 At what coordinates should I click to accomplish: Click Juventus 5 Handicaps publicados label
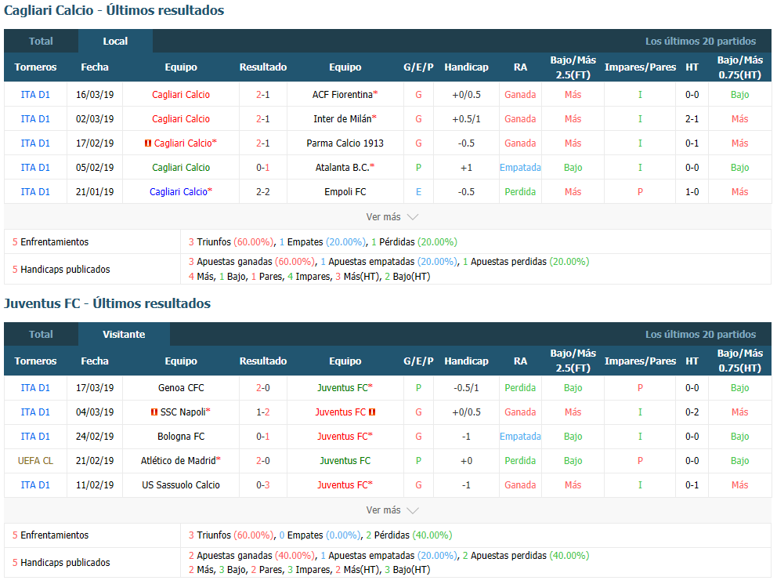pos(61,562)
